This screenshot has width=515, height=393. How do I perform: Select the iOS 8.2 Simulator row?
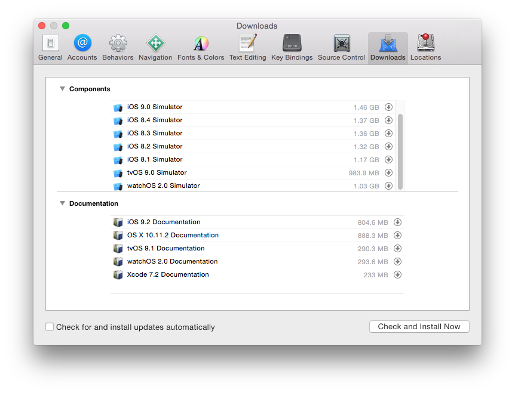253,147
